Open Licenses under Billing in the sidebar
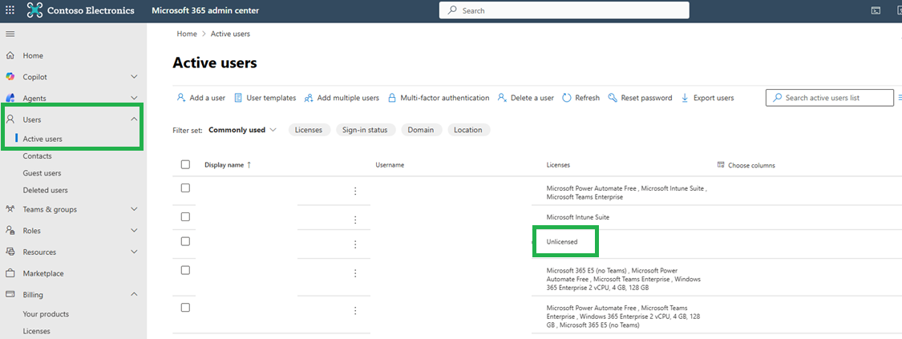This screenshot has width=902, height=339. coord(36,331)
